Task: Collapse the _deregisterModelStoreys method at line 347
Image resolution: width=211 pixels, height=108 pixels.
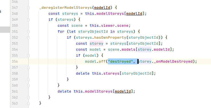Action: 28,8
